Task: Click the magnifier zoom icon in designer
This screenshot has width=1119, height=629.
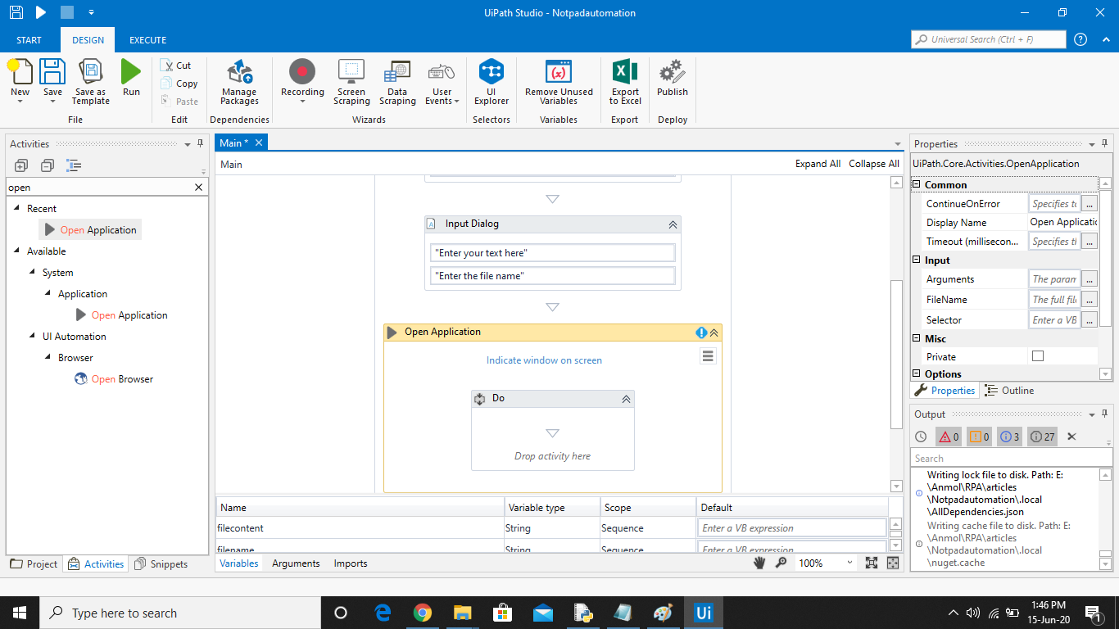Action: pyautogui.click(x=781, y=563)
